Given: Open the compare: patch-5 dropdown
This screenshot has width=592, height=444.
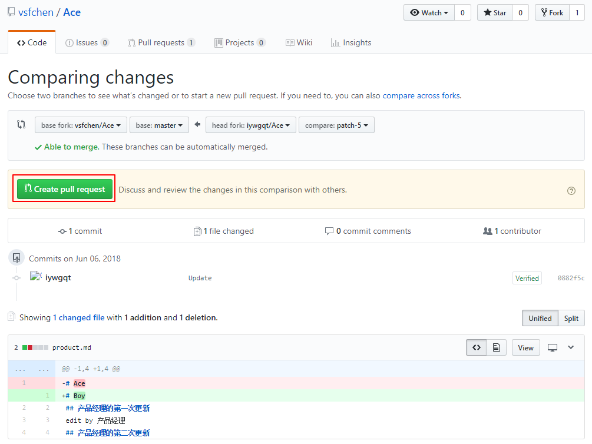Looking at the screenshot, I should [336, 125].
